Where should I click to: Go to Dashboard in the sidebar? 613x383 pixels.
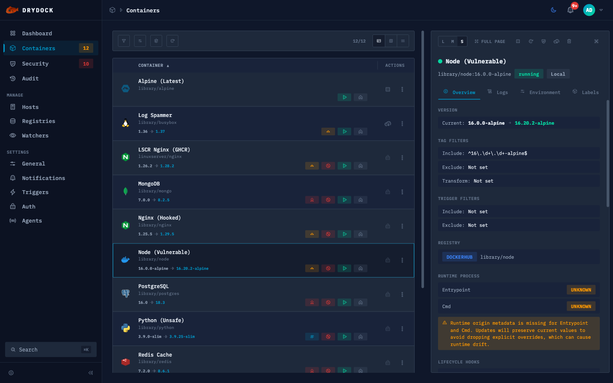pyautogui.click(x=51, y=34)
